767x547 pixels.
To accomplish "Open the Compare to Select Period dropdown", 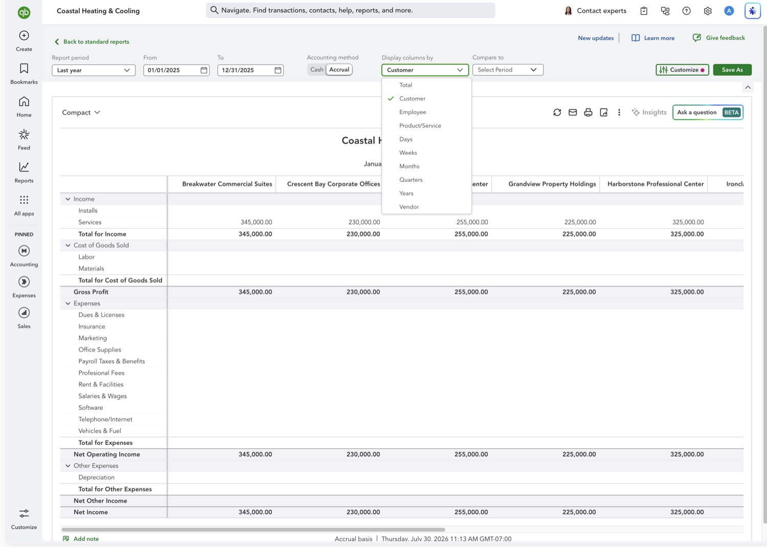I will (508, 70).
